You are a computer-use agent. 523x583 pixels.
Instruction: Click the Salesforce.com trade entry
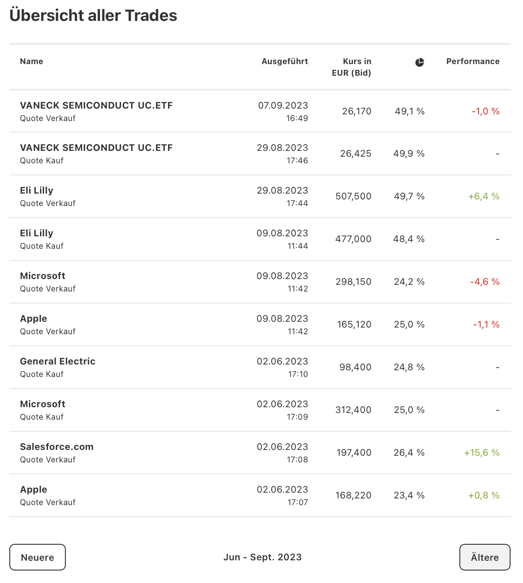(x=57, y=447)
